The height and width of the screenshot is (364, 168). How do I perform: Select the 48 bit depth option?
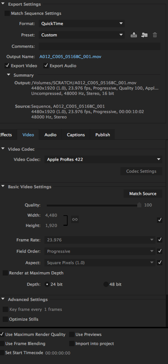[106, 284]
